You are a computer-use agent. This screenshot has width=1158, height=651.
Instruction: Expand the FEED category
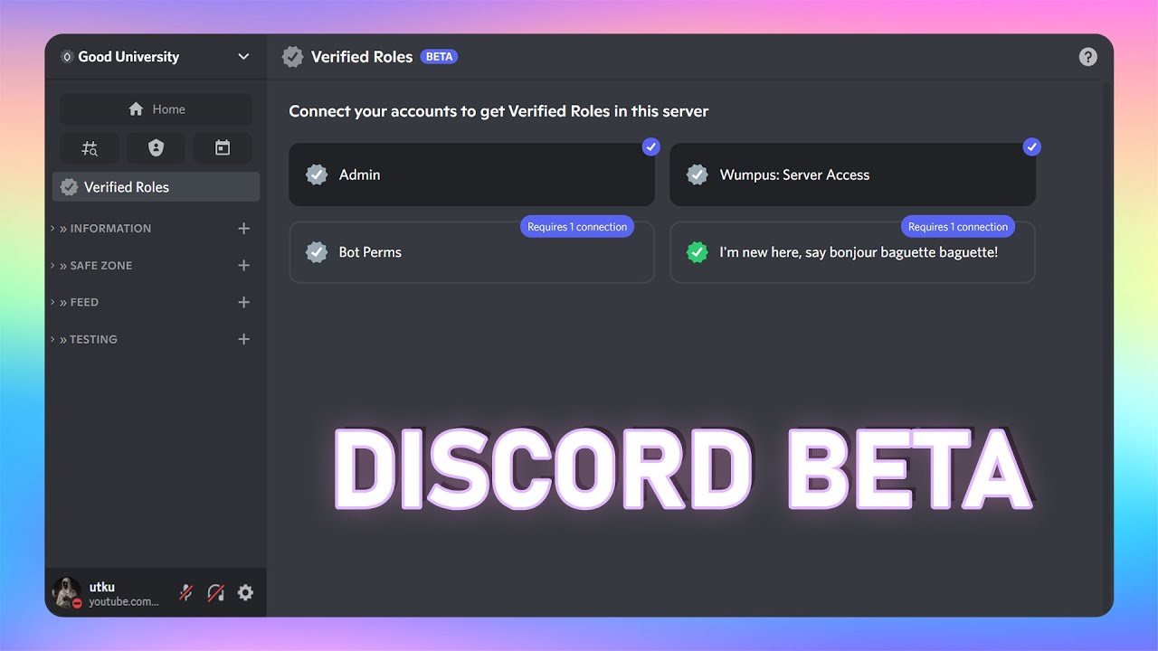[x=75, y=303]
